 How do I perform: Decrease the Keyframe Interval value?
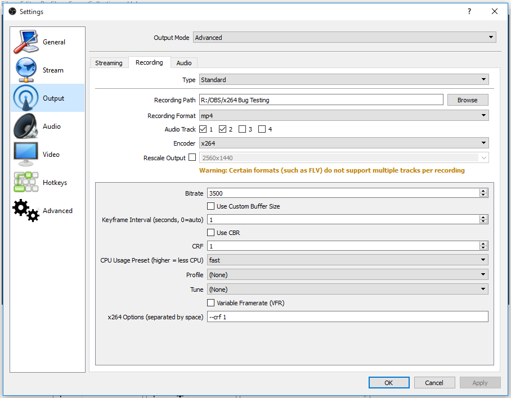(x=483, y=221)
